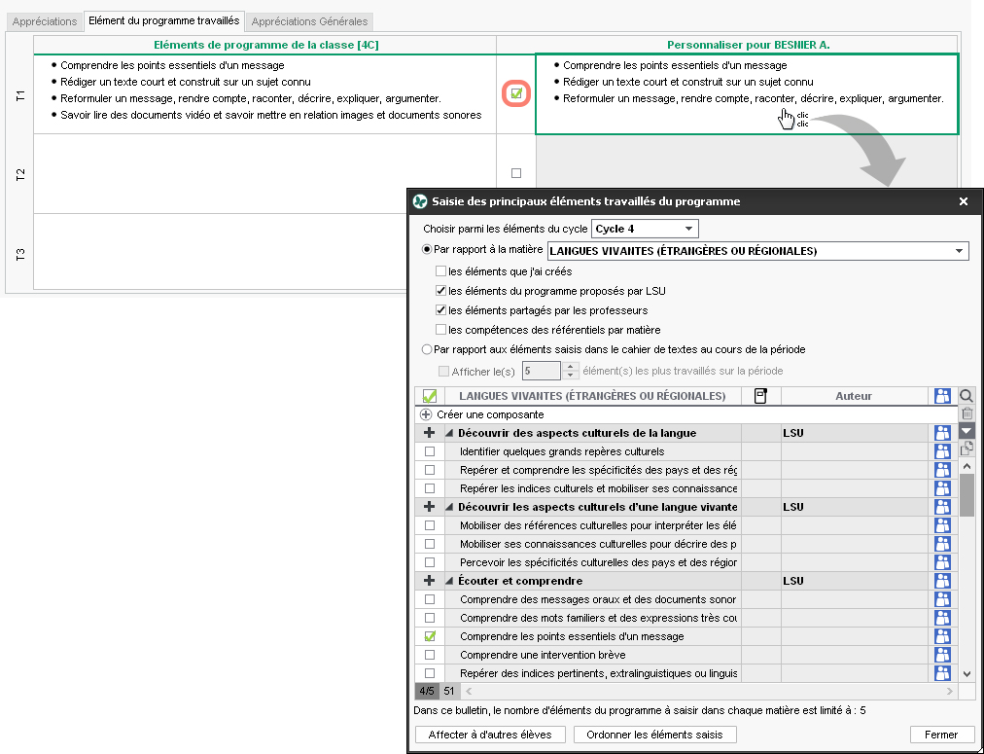This screenshot has height=754, width=984.
Task: Click the textbook icon in the column header
Action: (x=760, y=396)
